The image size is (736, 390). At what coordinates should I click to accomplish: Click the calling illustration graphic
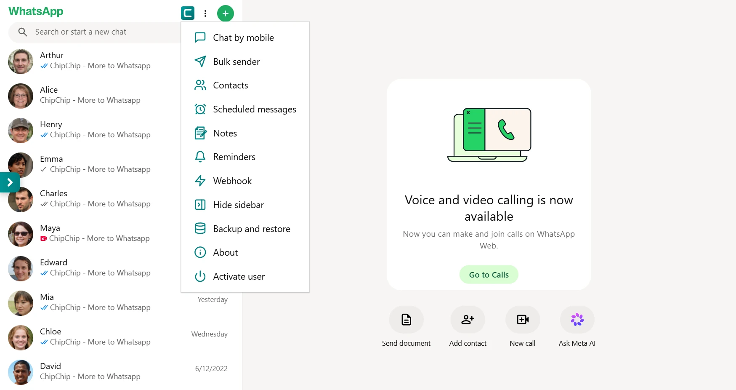(489, 135)
